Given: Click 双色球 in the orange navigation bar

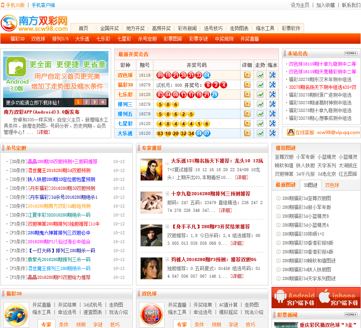Looking at the screenshot, I should pyautogui.click(x=38, y=39).
